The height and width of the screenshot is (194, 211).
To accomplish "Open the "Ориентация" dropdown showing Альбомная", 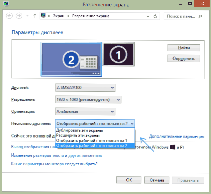I will click(85, 111).
